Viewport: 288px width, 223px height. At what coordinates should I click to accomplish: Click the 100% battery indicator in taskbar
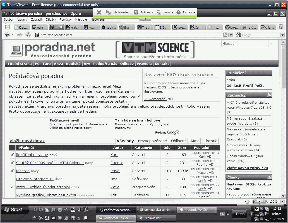239,214
